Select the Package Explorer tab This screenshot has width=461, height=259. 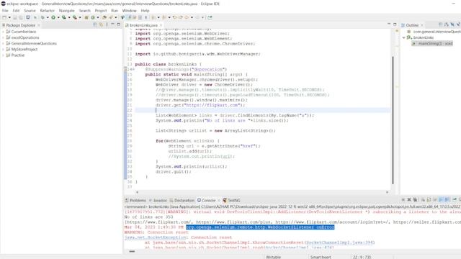(x=20, y=25)
